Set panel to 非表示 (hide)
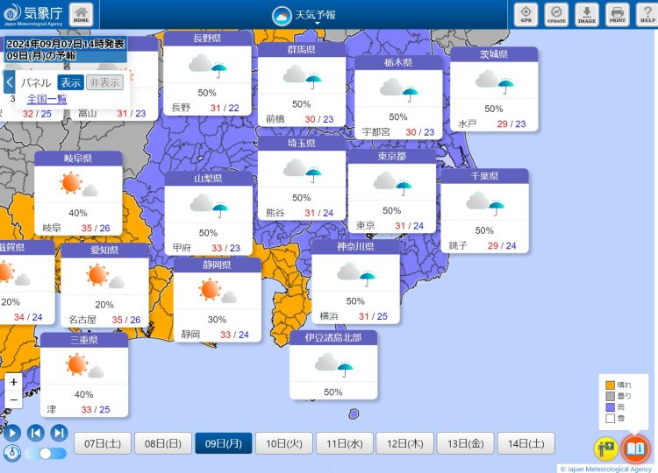Screen dimensions: 658x473 point(104,82)
